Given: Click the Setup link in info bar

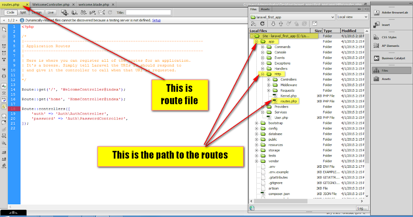Looking at the screenshot, I should tap(157, 20).
